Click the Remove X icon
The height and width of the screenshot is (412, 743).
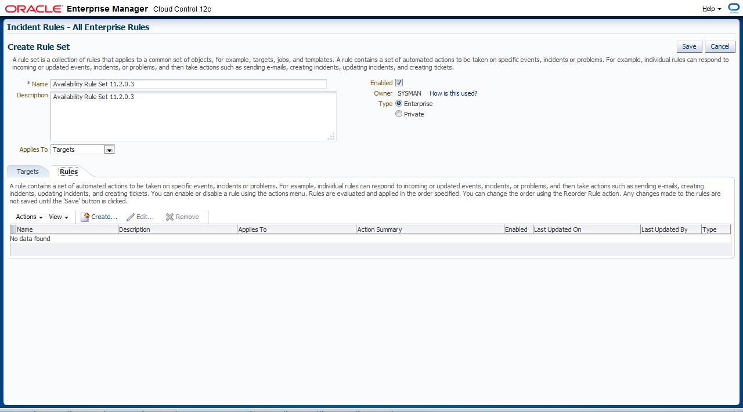[169, 217]
